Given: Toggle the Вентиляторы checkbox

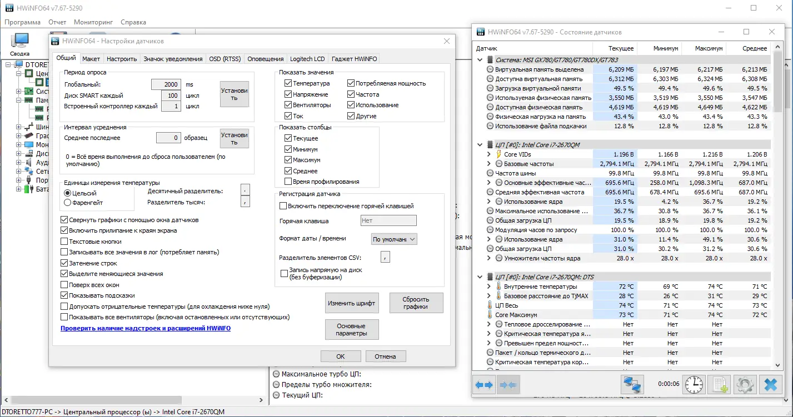Looking at the screenshot, I should (x=288, y=105).
